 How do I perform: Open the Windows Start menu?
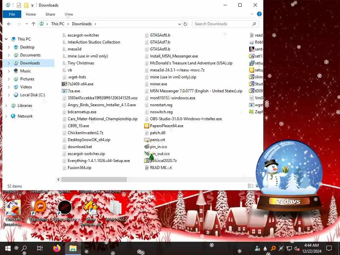pos(8,248)
